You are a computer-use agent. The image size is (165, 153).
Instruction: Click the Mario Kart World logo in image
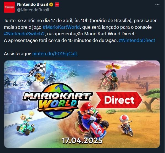(57, 101)
